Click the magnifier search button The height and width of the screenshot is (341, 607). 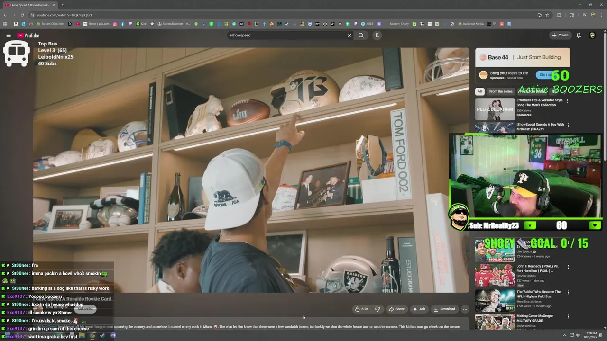[361, 35]
